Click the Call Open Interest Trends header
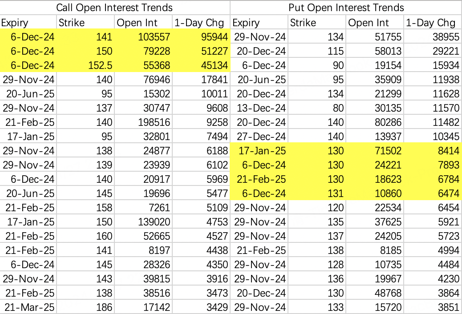The height and width of the screenshot is (314, 462). tap(115, 8)
